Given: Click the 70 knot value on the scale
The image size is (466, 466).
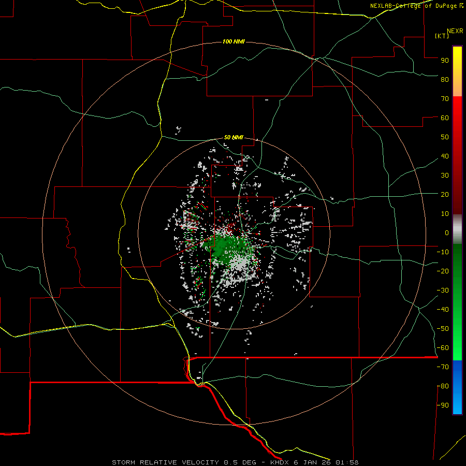Looking at the screenshot, I should [x=445, y=99].
